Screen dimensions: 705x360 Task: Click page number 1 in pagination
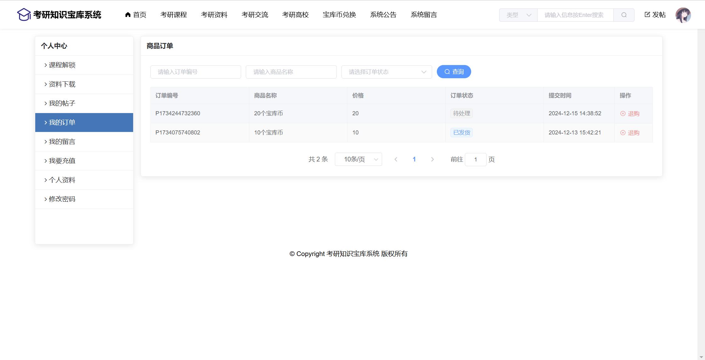[x=414, y=160]
